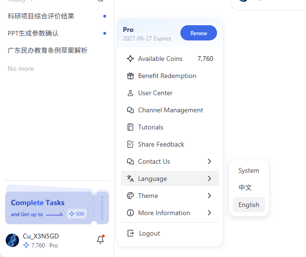Expand the Theme submenu chevron
The image size is (306, 257).
(x=209, y=196)
